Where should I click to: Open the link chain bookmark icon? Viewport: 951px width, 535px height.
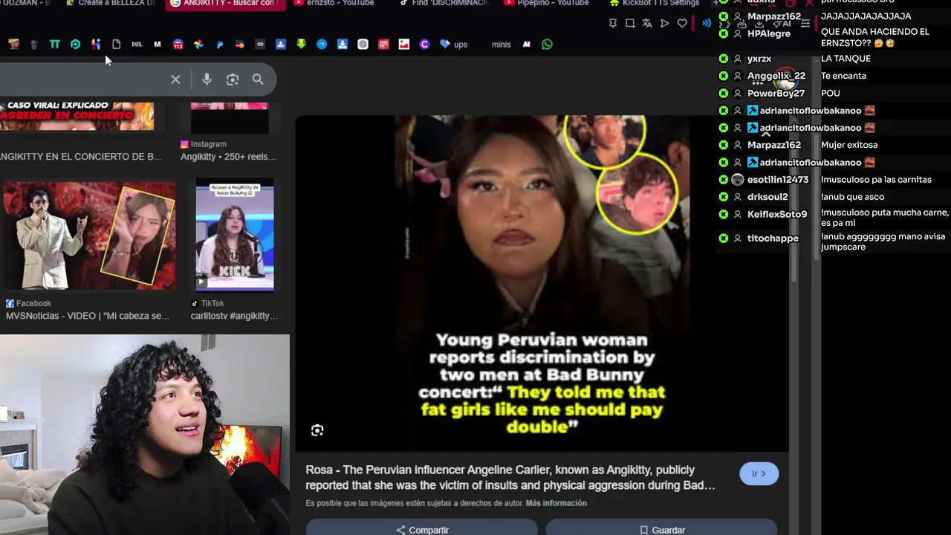(x=260, y=45)
